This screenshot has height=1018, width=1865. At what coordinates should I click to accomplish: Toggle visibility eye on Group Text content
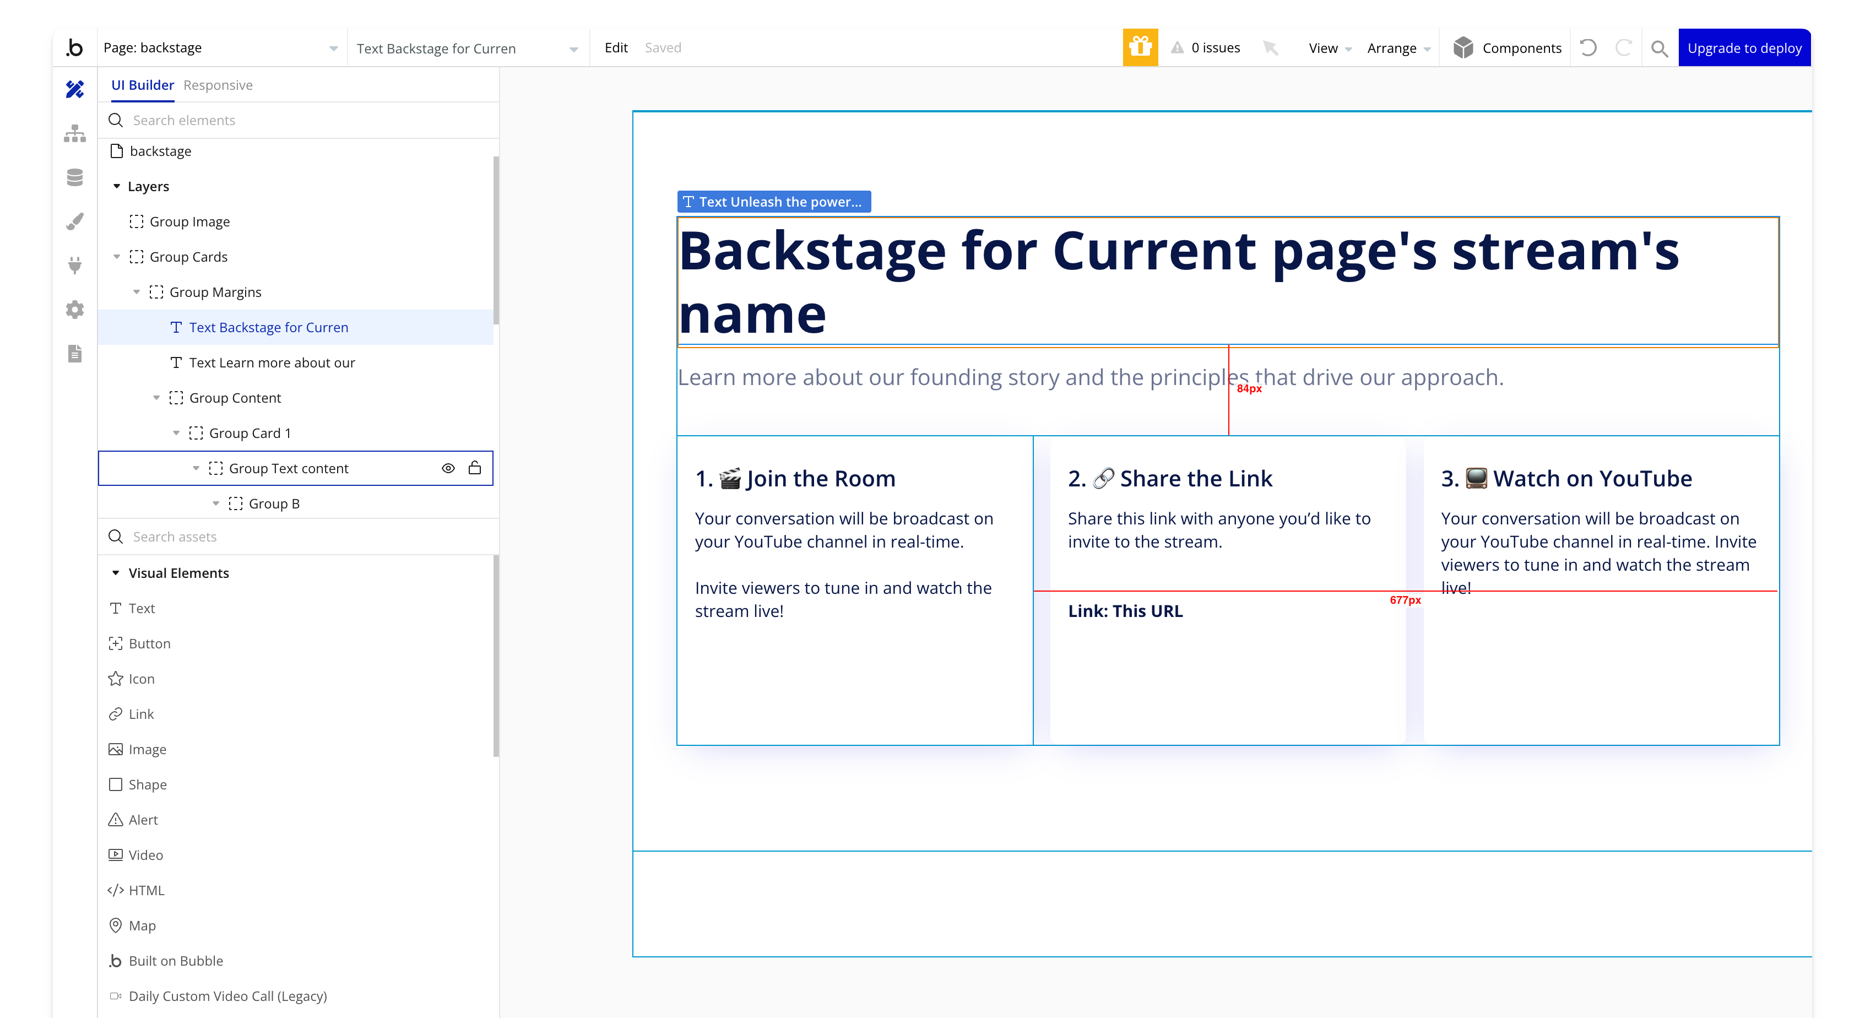coord(448,468)
